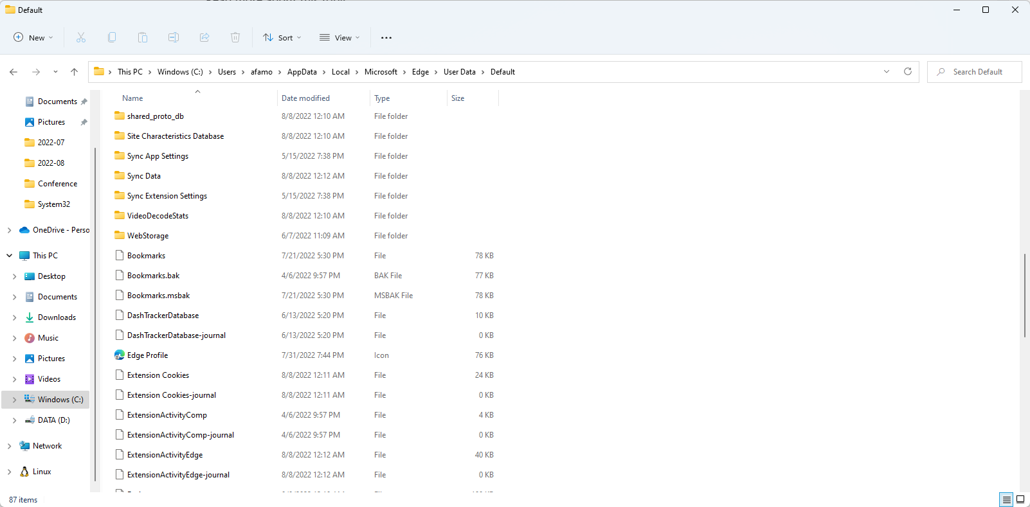Click the Videos icon in sidebar
The width and height of the screenshot is (1030, 507).
click(x=30, y=378)
